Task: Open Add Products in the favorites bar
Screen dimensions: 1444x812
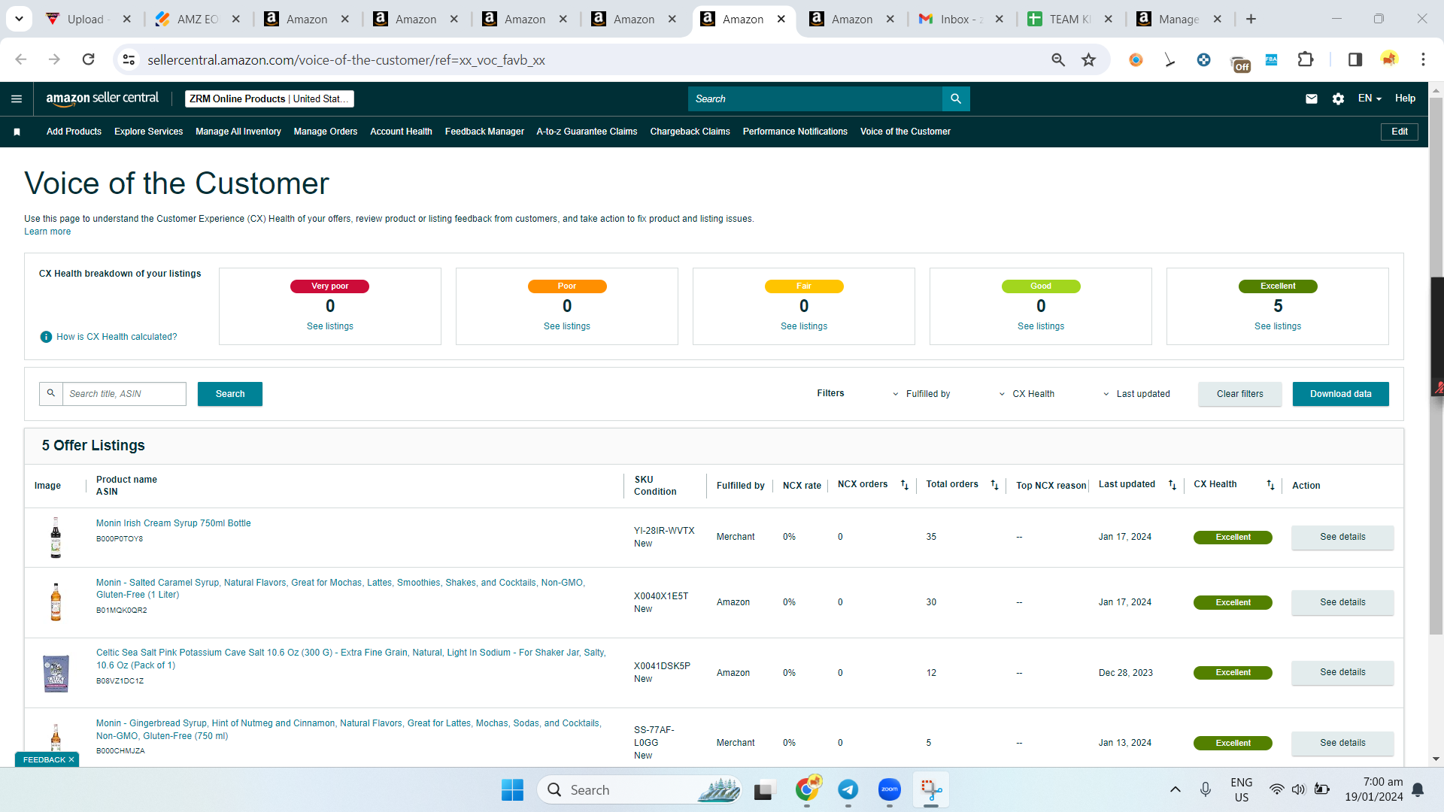Action: tap(74, 132)
